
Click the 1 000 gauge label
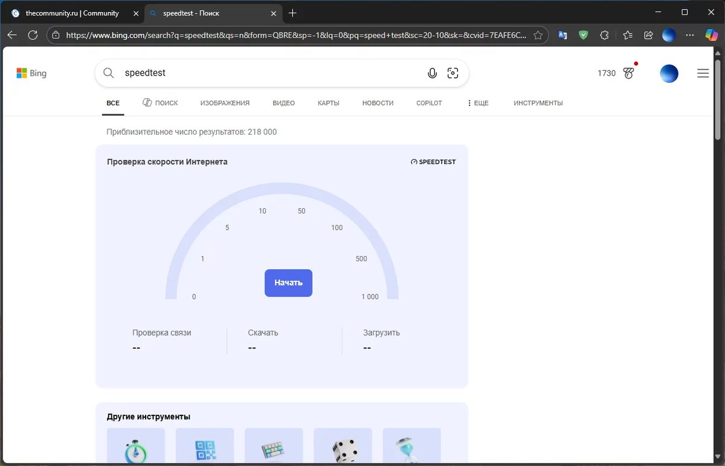[370, 296]
